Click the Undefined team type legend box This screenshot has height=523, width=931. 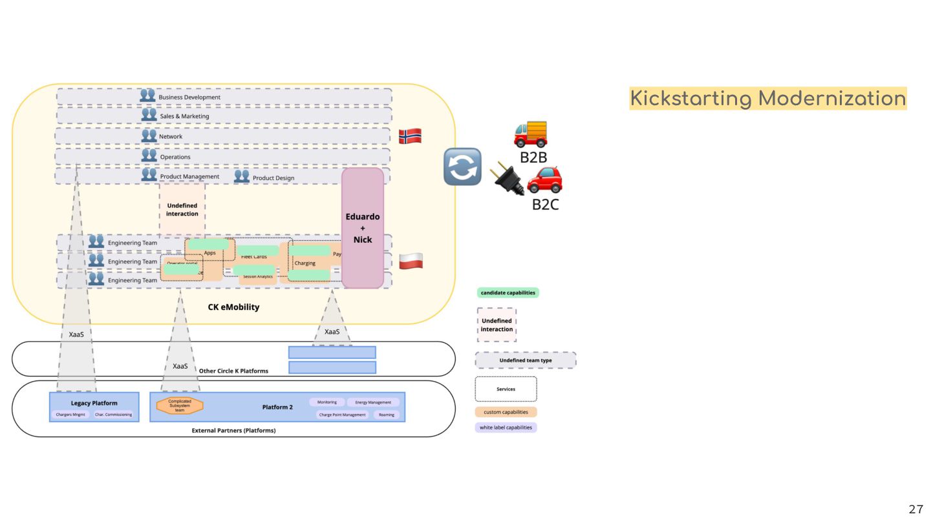click(x=526, y=360)
